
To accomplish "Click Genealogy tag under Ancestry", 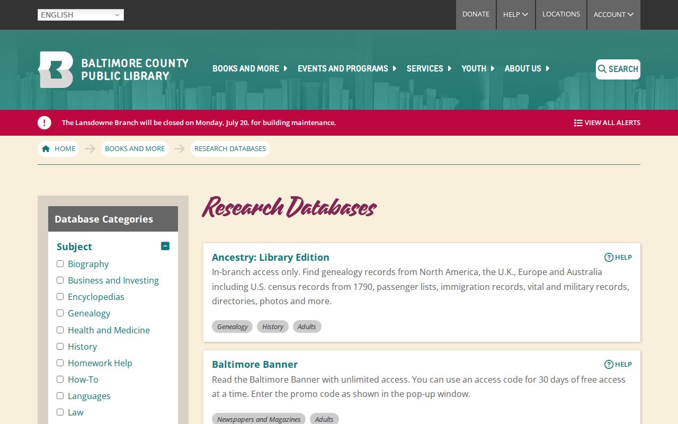I will pos(233,326).
